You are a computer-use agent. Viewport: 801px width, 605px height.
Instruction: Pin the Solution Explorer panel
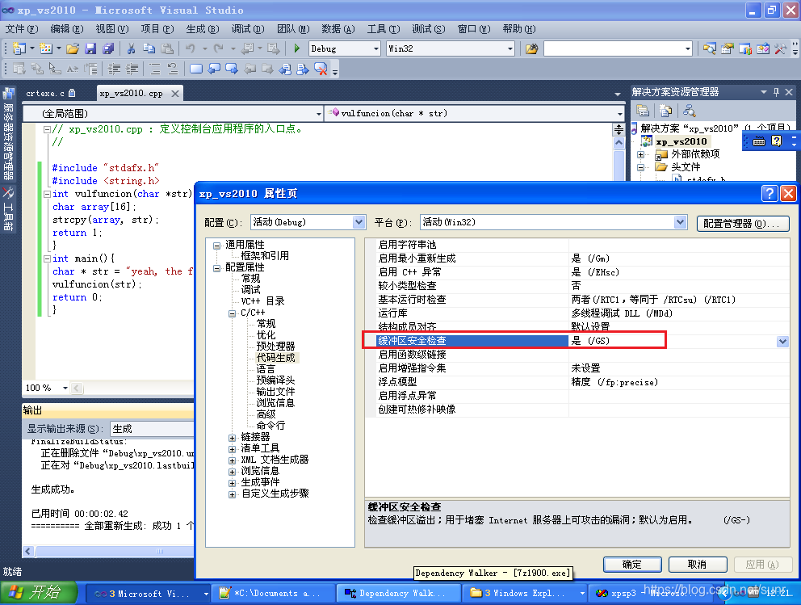click(777, 92)
